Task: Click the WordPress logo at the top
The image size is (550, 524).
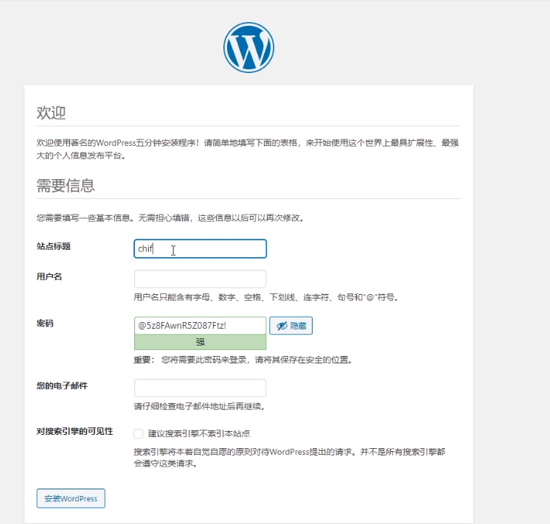Action: [x=248, y=47]
